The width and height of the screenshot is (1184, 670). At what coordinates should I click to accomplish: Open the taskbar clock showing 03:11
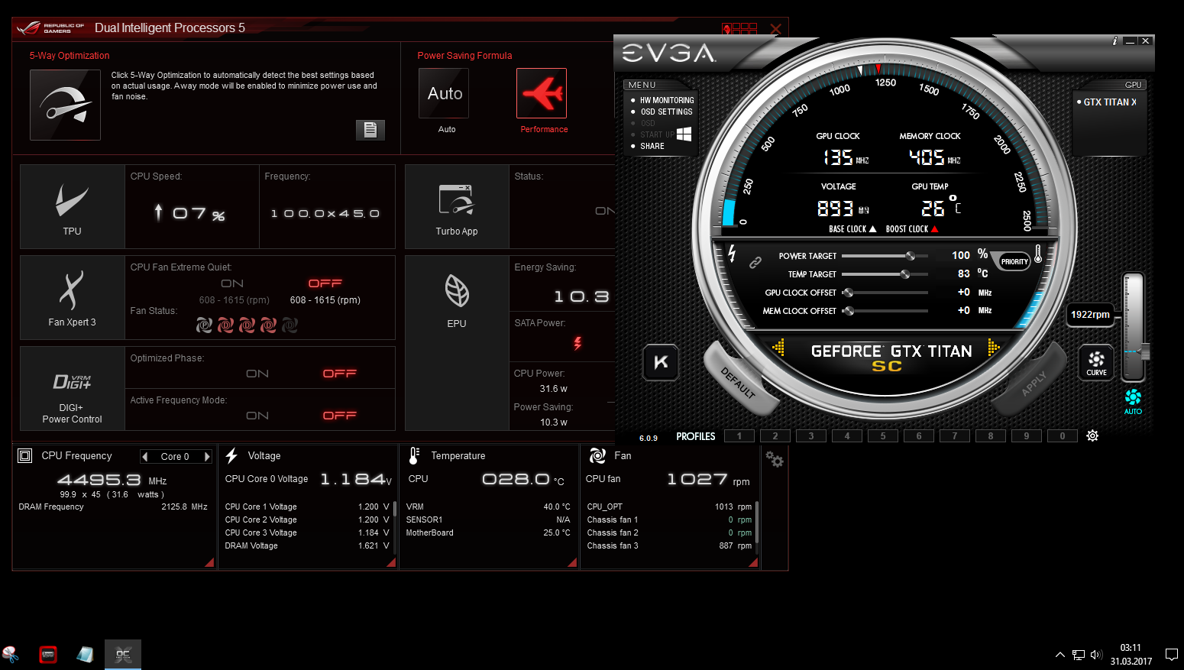pyautogui.click(x=1131, y=655)
